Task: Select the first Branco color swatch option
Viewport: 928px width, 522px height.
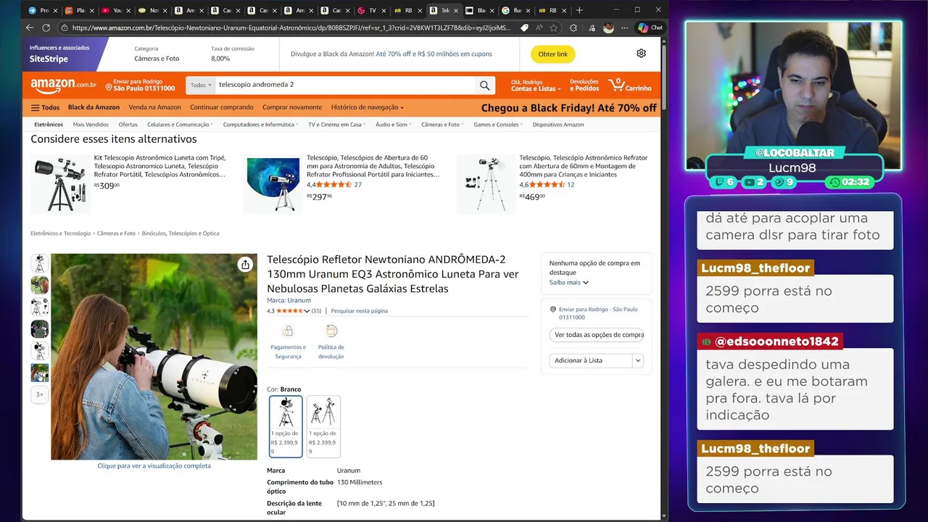Action: [x=286, y=426]
